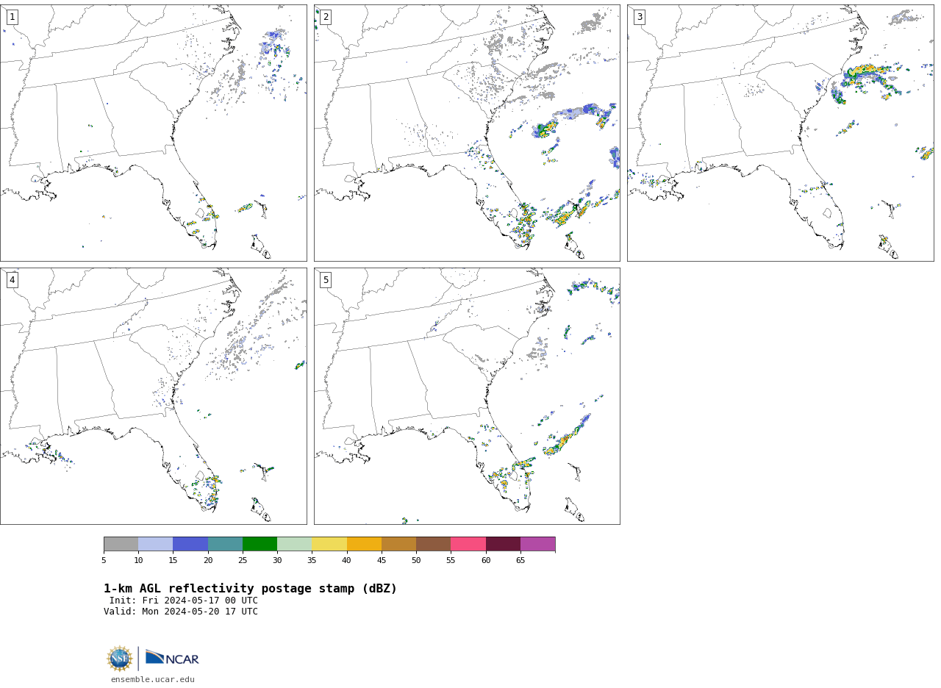This screenshot has height=688, width=941.
Task: Click the 'Init: Fri 2024-05-17 00 UTC' text
Action: tap(184, 601)
